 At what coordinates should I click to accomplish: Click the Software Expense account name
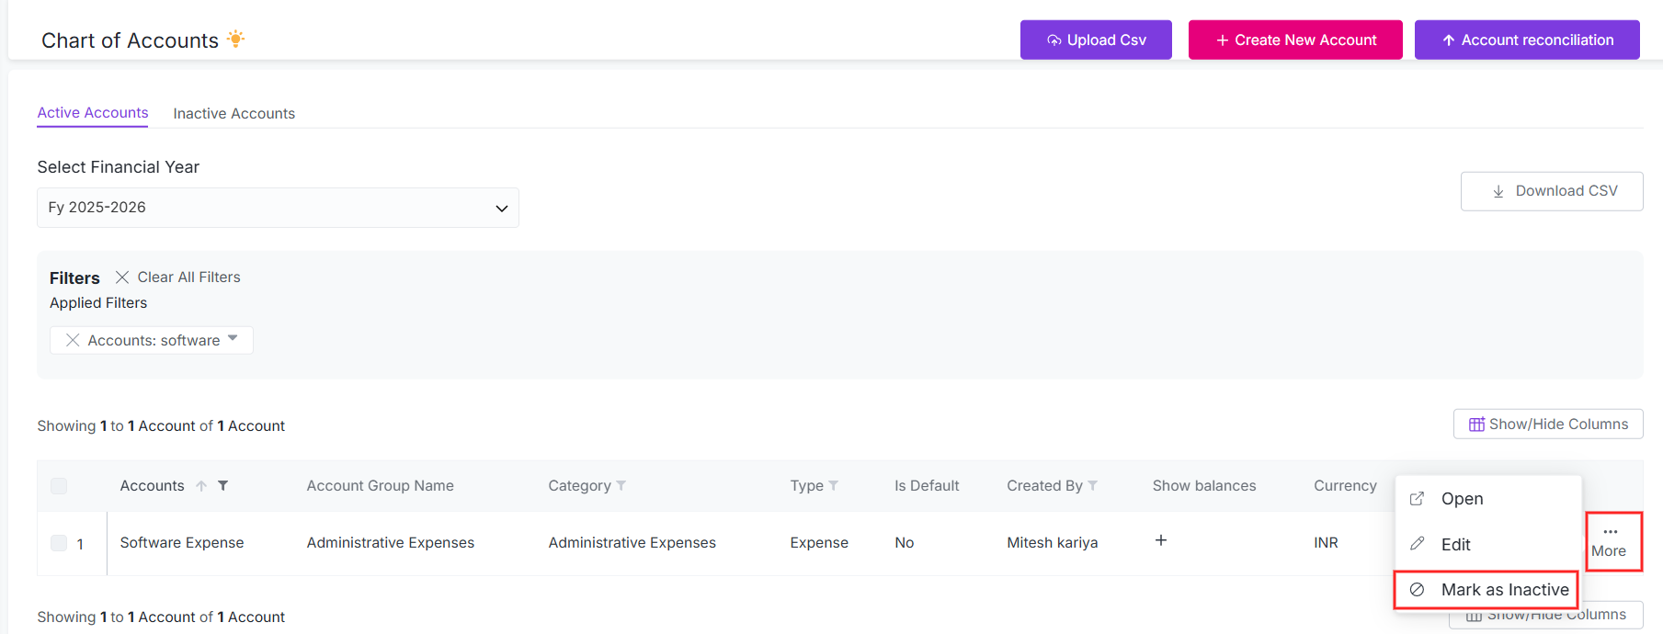click(x=182, y=543)
